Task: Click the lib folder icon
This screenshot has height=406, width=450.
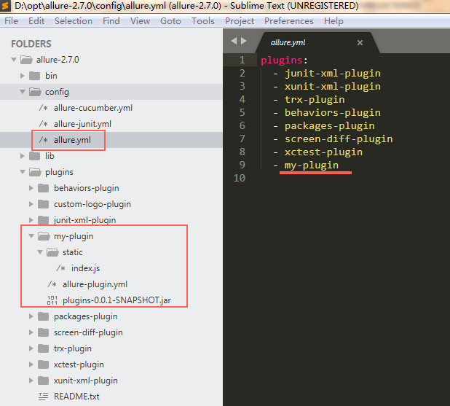Action: [35, 156]
